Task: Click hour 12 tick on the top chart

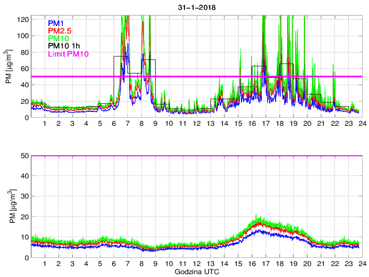Action: [x=196, y=124]
